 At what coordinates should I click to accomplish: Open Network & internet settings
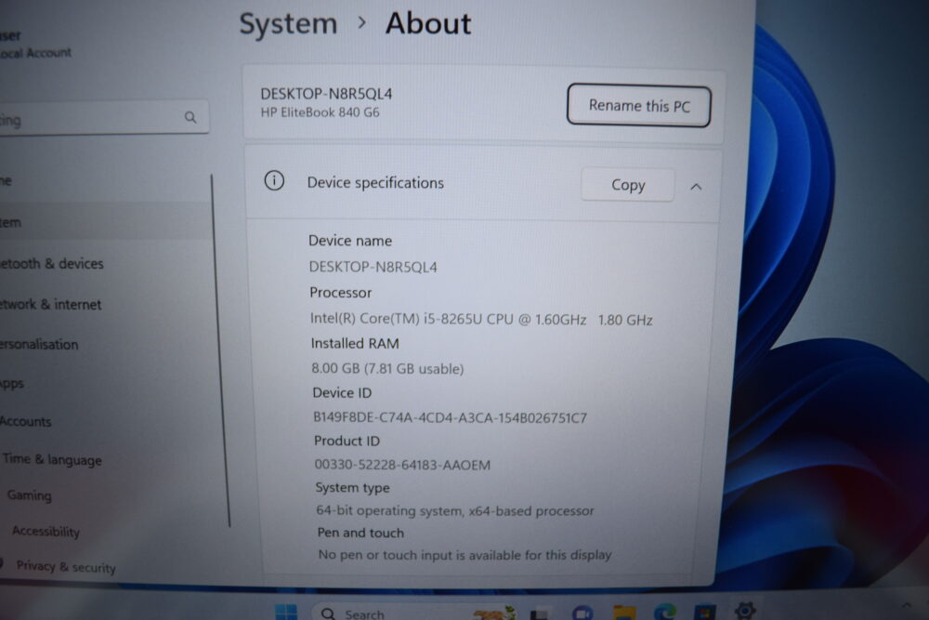coord(51,305)
